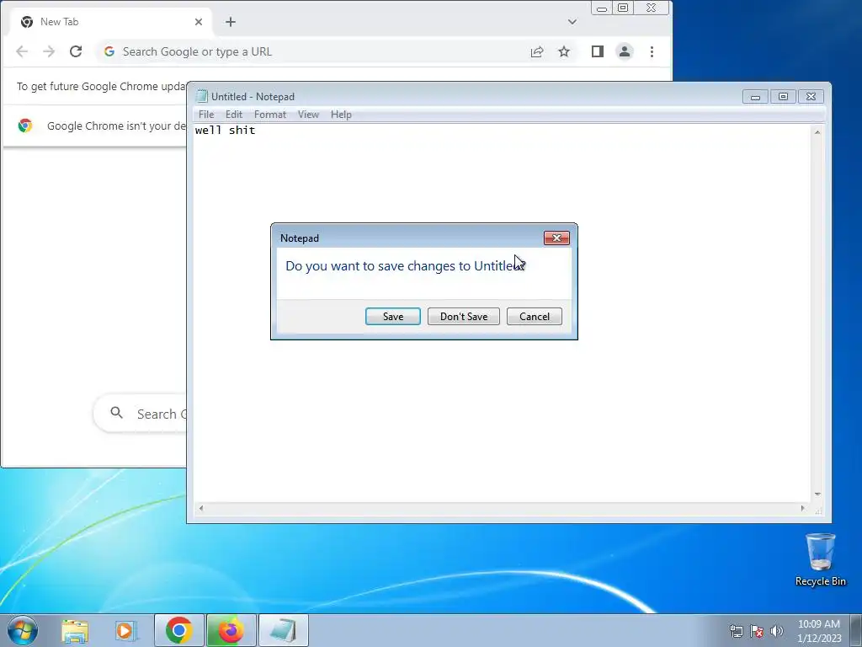
Task: Click the taskbar clock showing 10:09 AM
Action: [x=819, y=631]
